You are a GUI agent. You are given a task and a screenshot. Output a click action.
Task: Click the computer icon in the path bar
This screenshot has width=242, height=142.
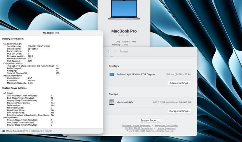4,131
